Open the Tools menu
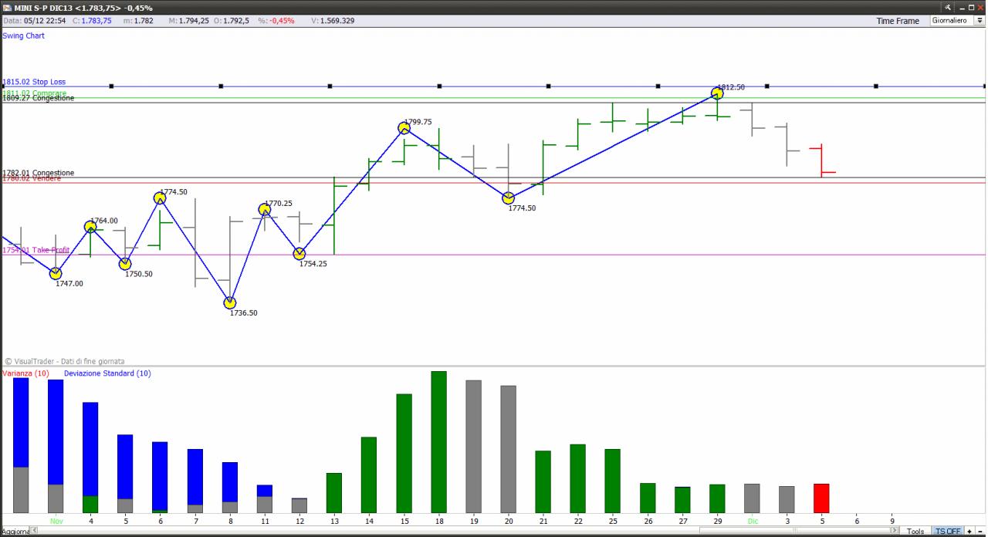 (915, 531)
